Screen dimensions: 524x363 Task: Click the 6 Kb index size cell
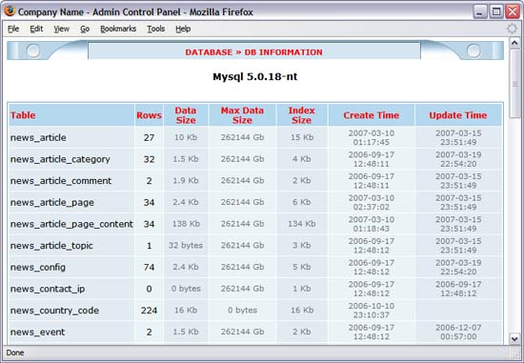(x=302, y=202)
